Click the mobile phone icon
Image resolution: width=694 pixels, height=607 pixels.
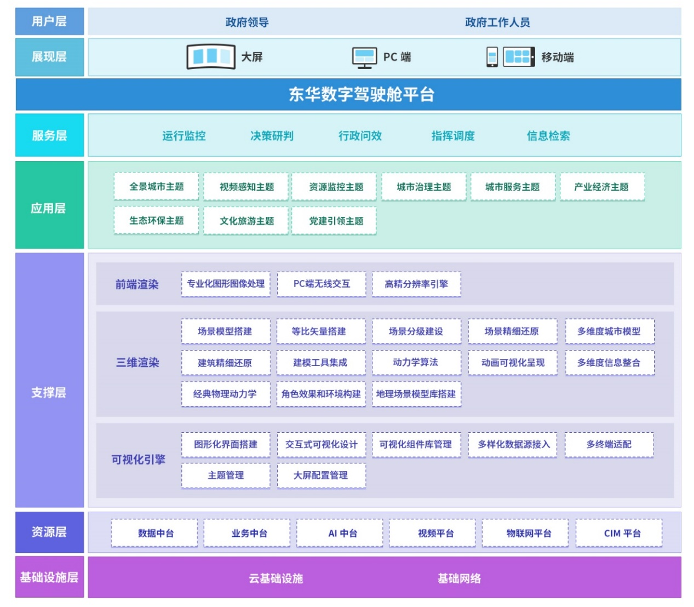[492, 57]
